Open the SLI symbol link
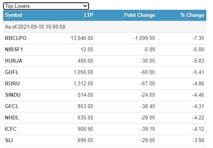The width and height of the screenshot is (213, 148). (9, 140)
